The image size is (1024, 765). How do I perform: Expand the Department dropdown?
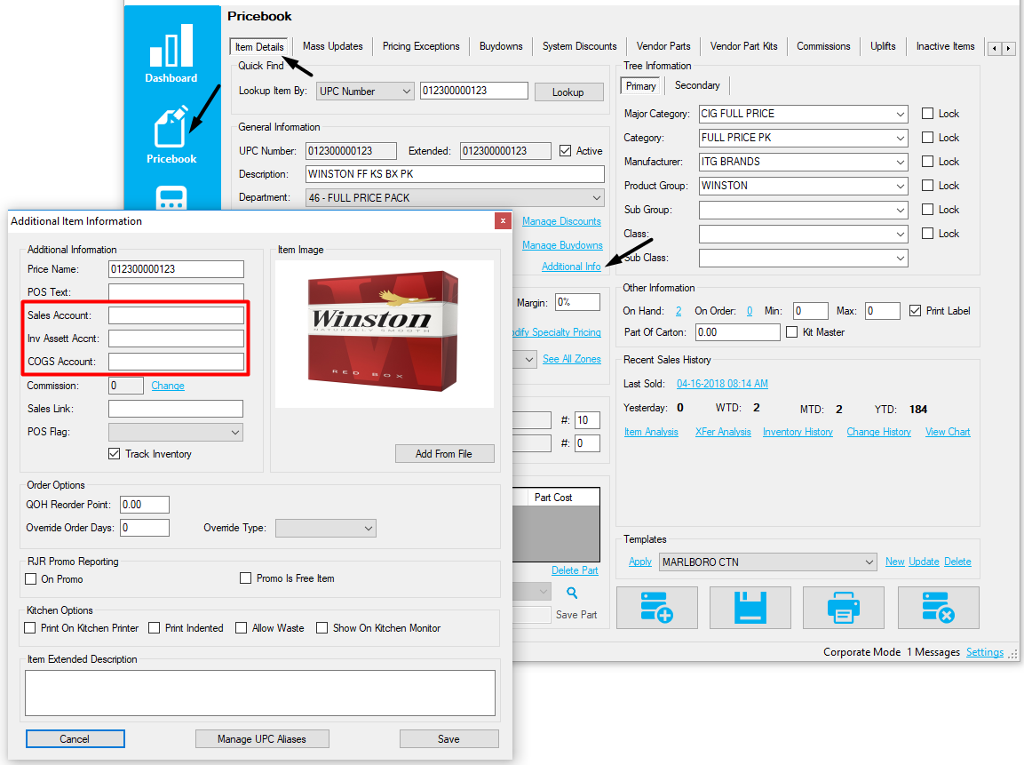click(455, 198)
